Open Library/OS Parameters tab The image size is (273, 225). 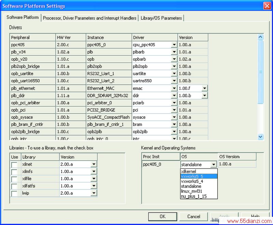click(x=161, y=18)
